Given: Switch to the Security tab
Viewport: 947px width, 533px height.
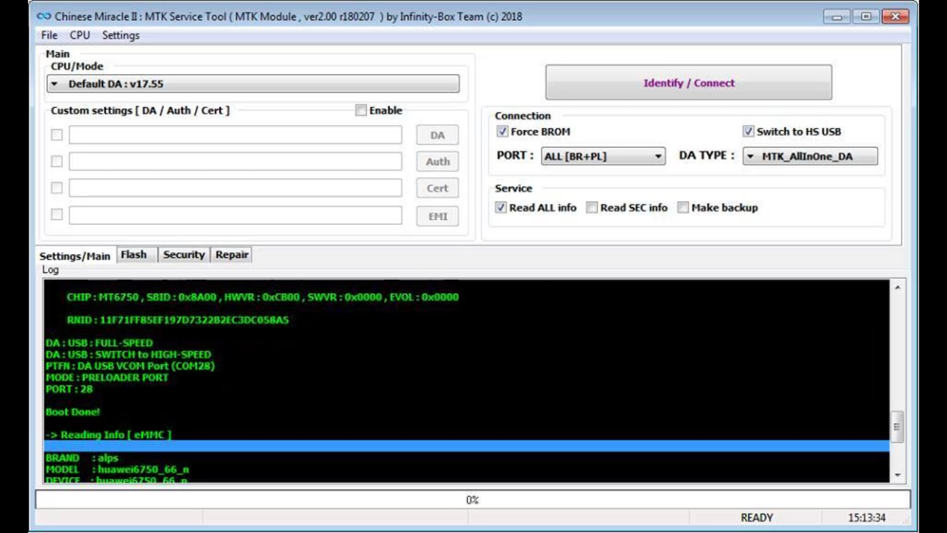Looking at the screenshot, I should coord(183,254).
